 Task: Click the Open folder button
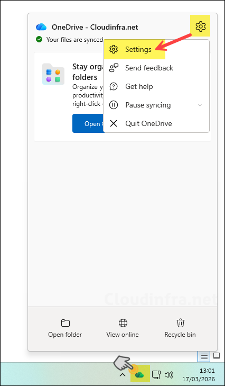[65, 328]
